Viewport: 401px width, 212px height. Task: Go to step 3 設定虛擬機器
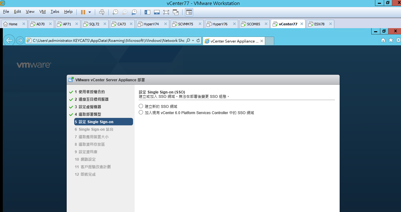[88, 107]
